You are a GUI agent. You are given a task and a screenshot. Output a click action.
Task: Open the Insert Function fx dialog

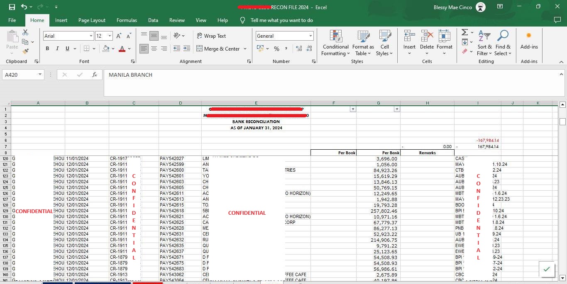95,75
